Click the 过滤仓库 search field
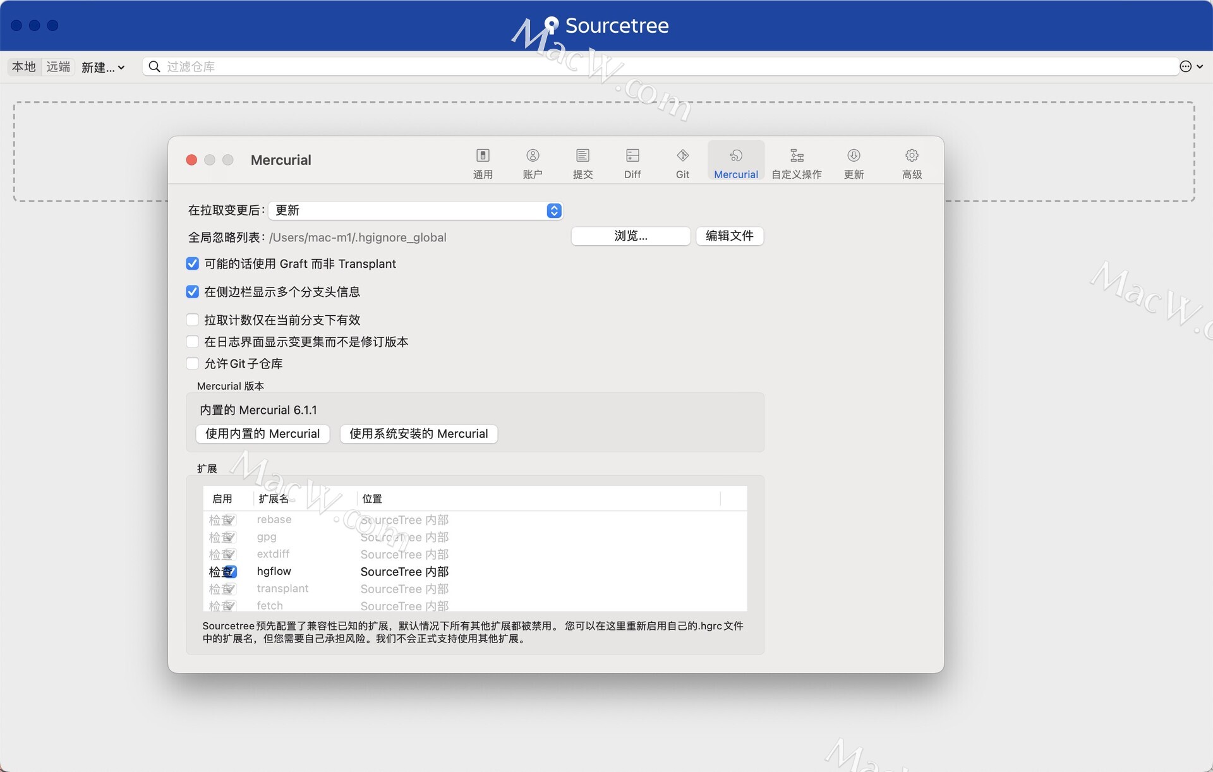 [x=660, y=66]
